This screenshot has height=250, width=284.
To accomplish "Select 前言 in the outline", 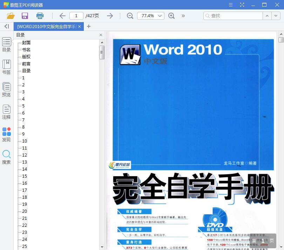I will tap(26, 64).
